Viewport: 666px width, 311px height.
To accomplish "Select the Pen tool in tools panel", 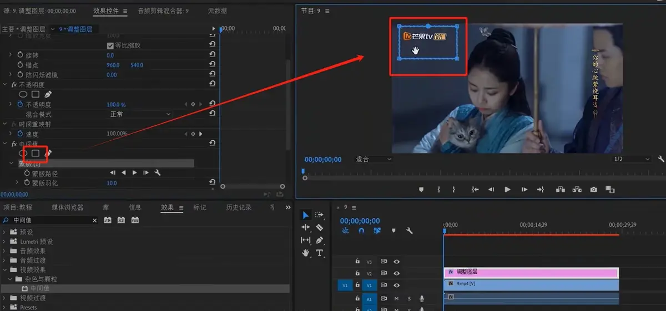I will [x=319, y=240].
